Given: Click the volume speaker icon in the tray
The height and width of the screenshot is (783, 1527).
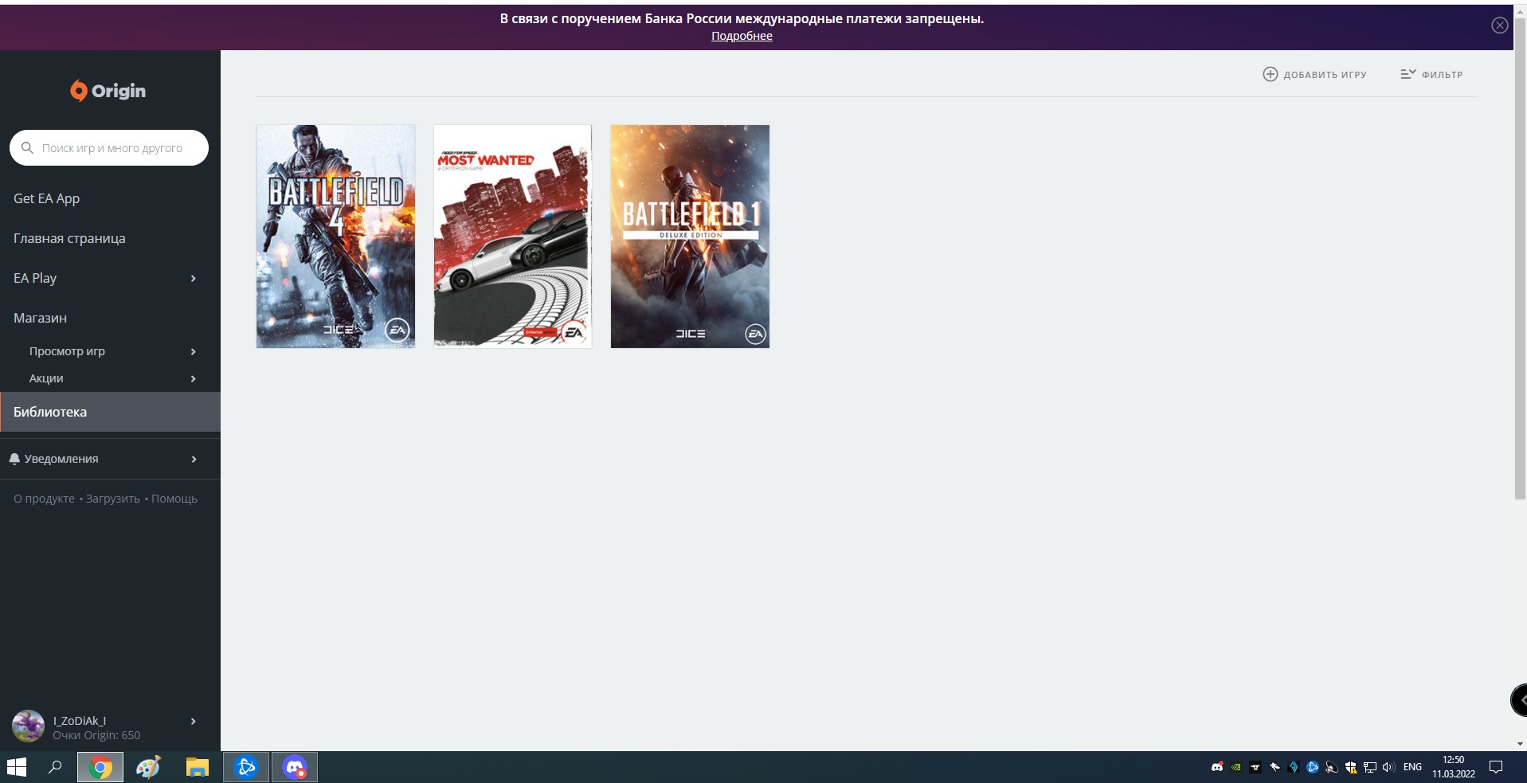Looking at the screenshot, I should [x=1389, y=767].
